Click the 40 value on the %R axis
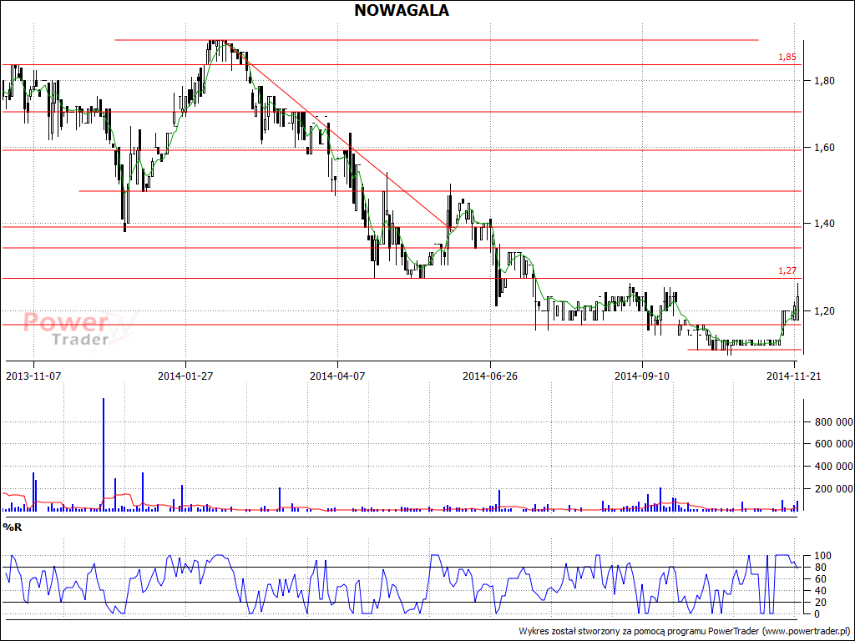This screenshot has height=641, width=855. click(820, 591)
